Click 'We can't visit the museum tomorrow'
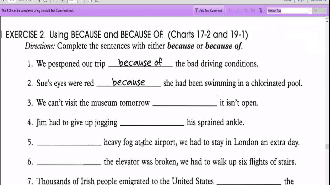330x185 pixels. 93,103
